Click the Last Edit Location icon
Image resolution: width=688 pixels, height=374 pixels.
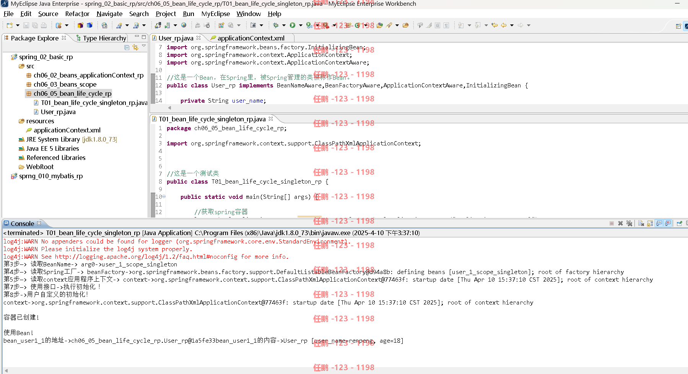(494, 25)
